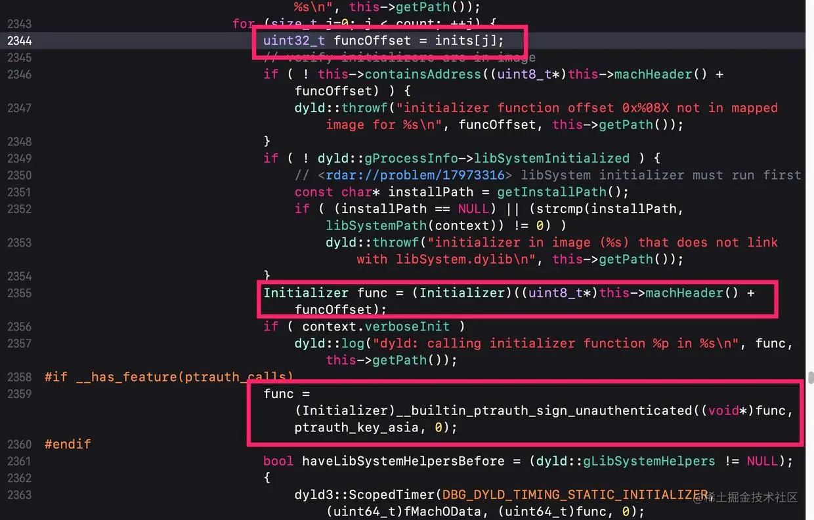This screenshot has height=520, width=814.
Task: Click line number 2346 in the gutter
Action: pos(19,74)
